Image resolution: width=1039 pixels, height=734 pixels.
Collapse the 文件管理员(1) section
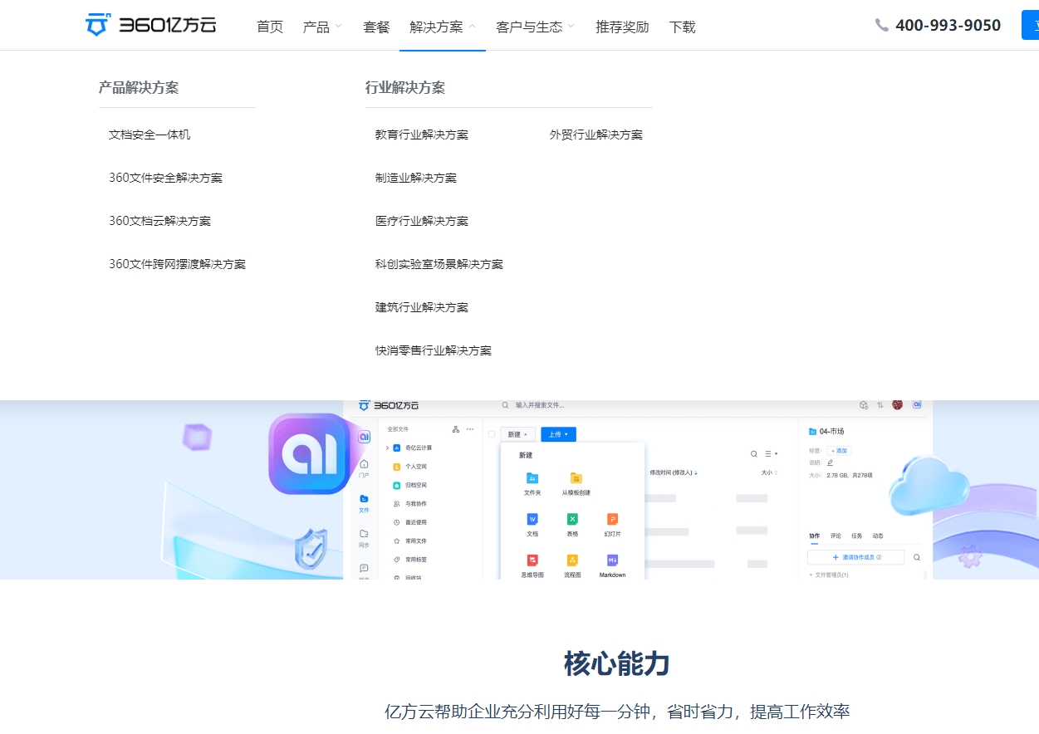pos(828,575)
